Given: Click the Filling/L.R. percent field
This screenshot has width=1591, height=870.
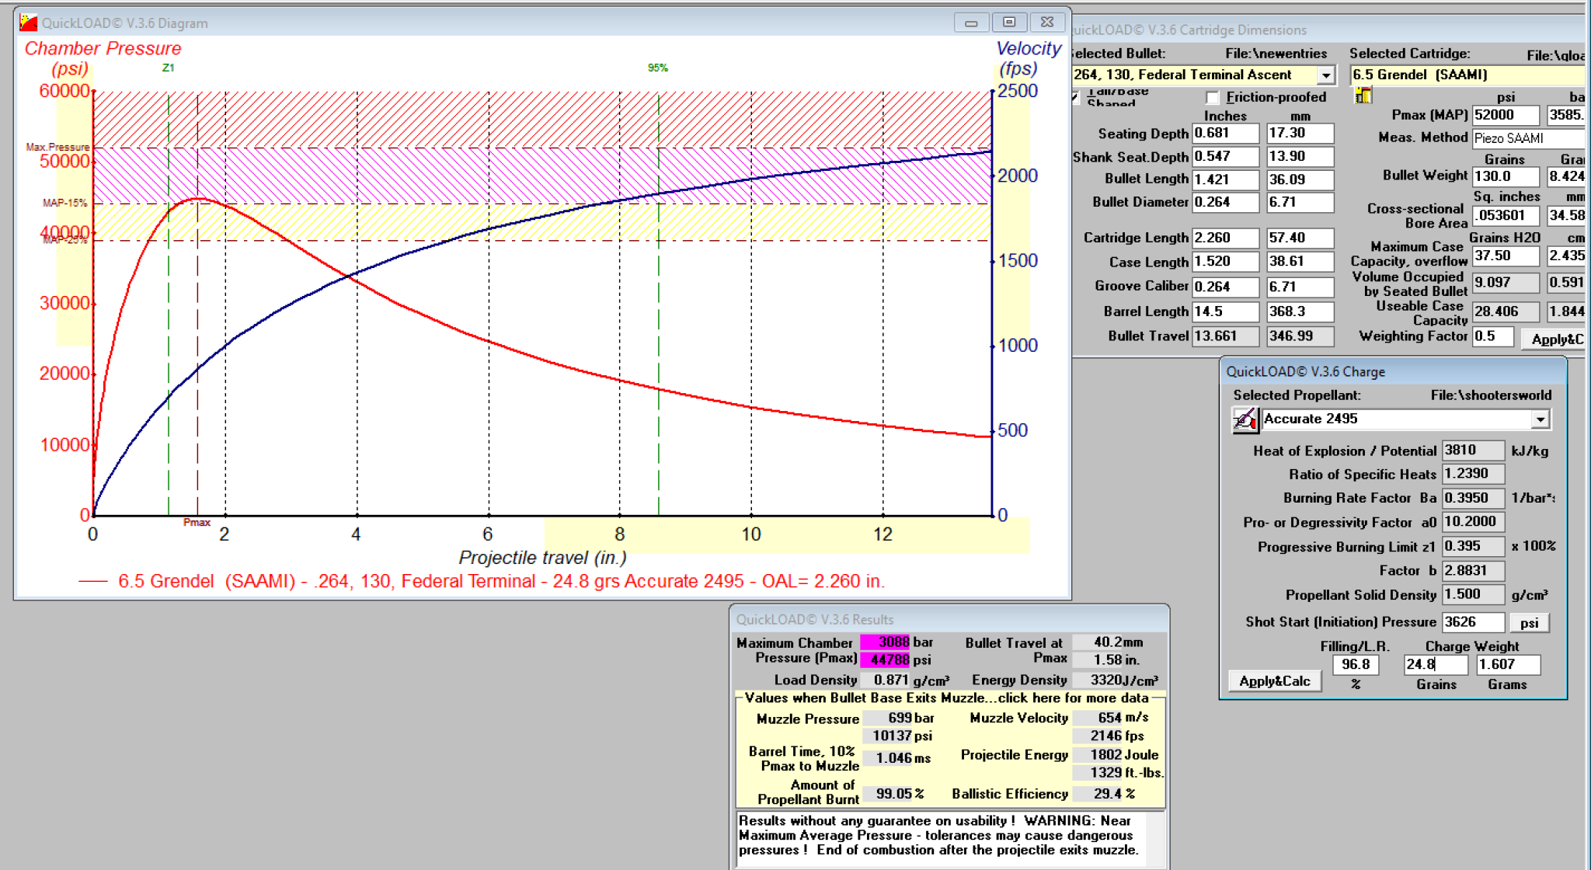Looking at the screenshot, I should 1356,665.
